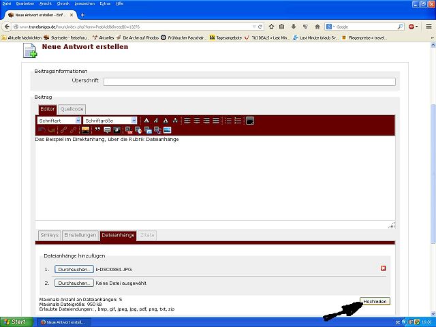
Task: Click the insert image icon
Action: [x=85, y=129]
